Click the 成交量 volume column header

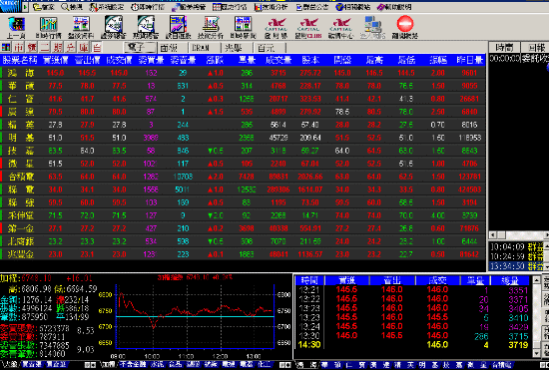click(278, 60)
